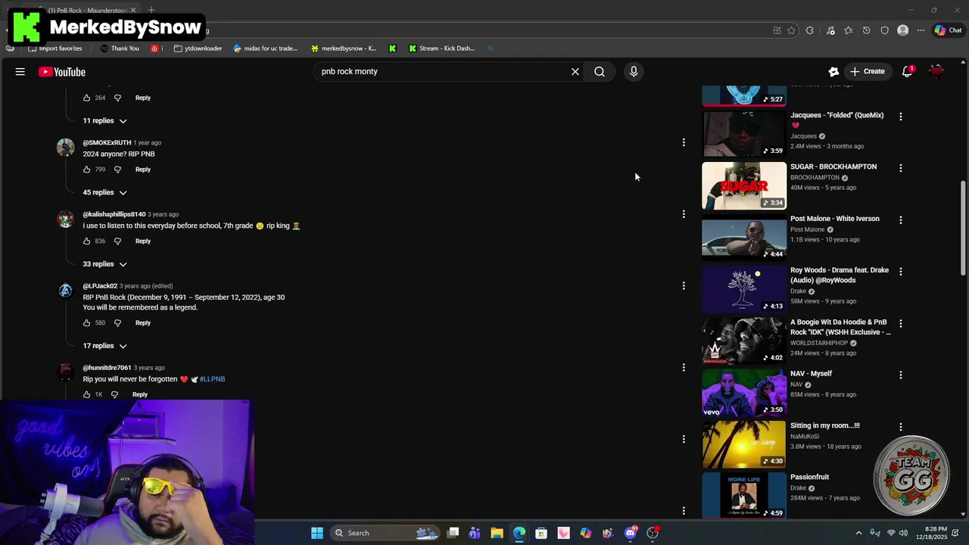Like the @LPJack02 comment with 580 likes
This screenshot has height=545, width=969.
pyautogui.click(x=87, y=323)
